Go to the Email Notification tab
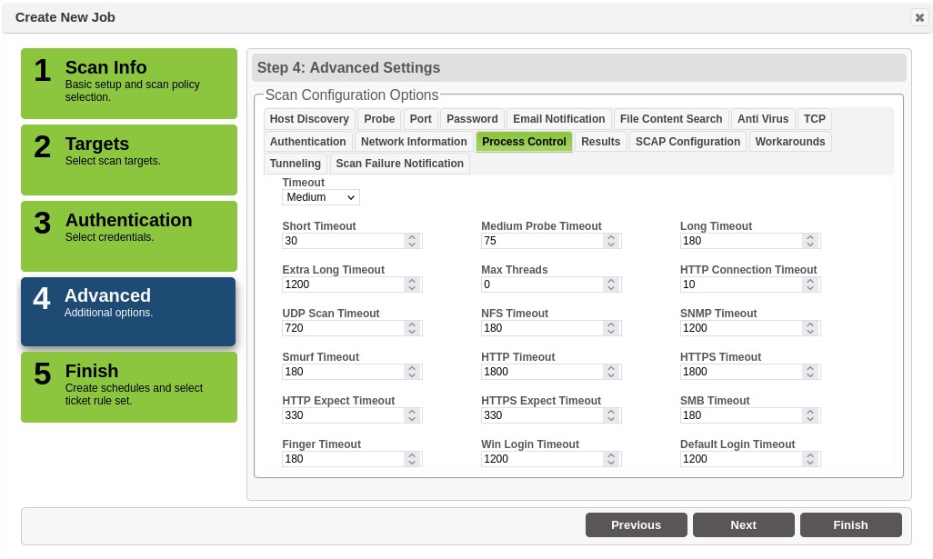Viewport: 933px width, 559px height. [558, 119]
